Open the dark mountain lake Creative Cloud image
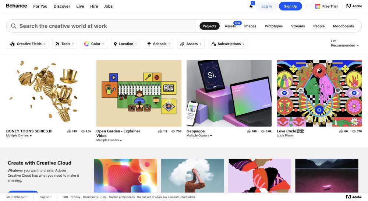The image size is (368, 201). pos(327,176)
